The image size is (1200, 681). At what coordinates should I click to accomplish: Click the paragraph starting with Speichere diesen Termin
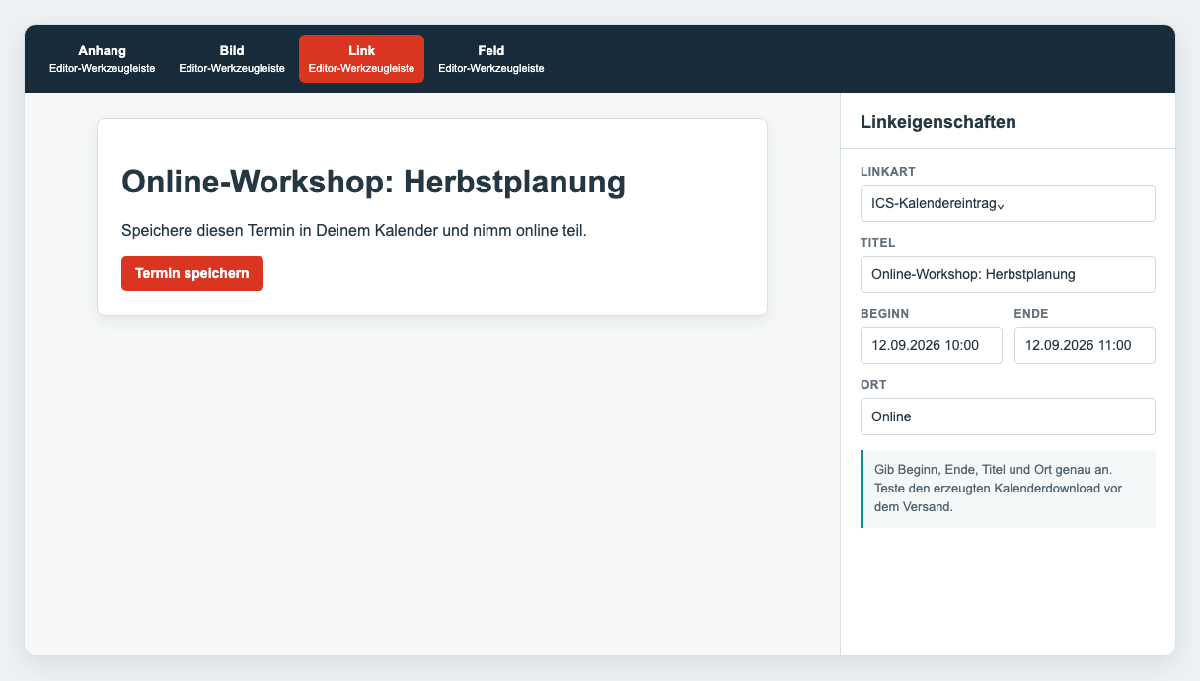[x=354, y=231]
